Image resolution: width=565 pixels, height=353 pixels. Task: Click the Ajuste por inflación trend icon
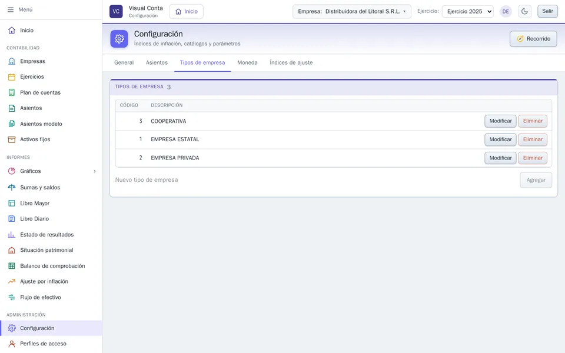coord(12,281)
